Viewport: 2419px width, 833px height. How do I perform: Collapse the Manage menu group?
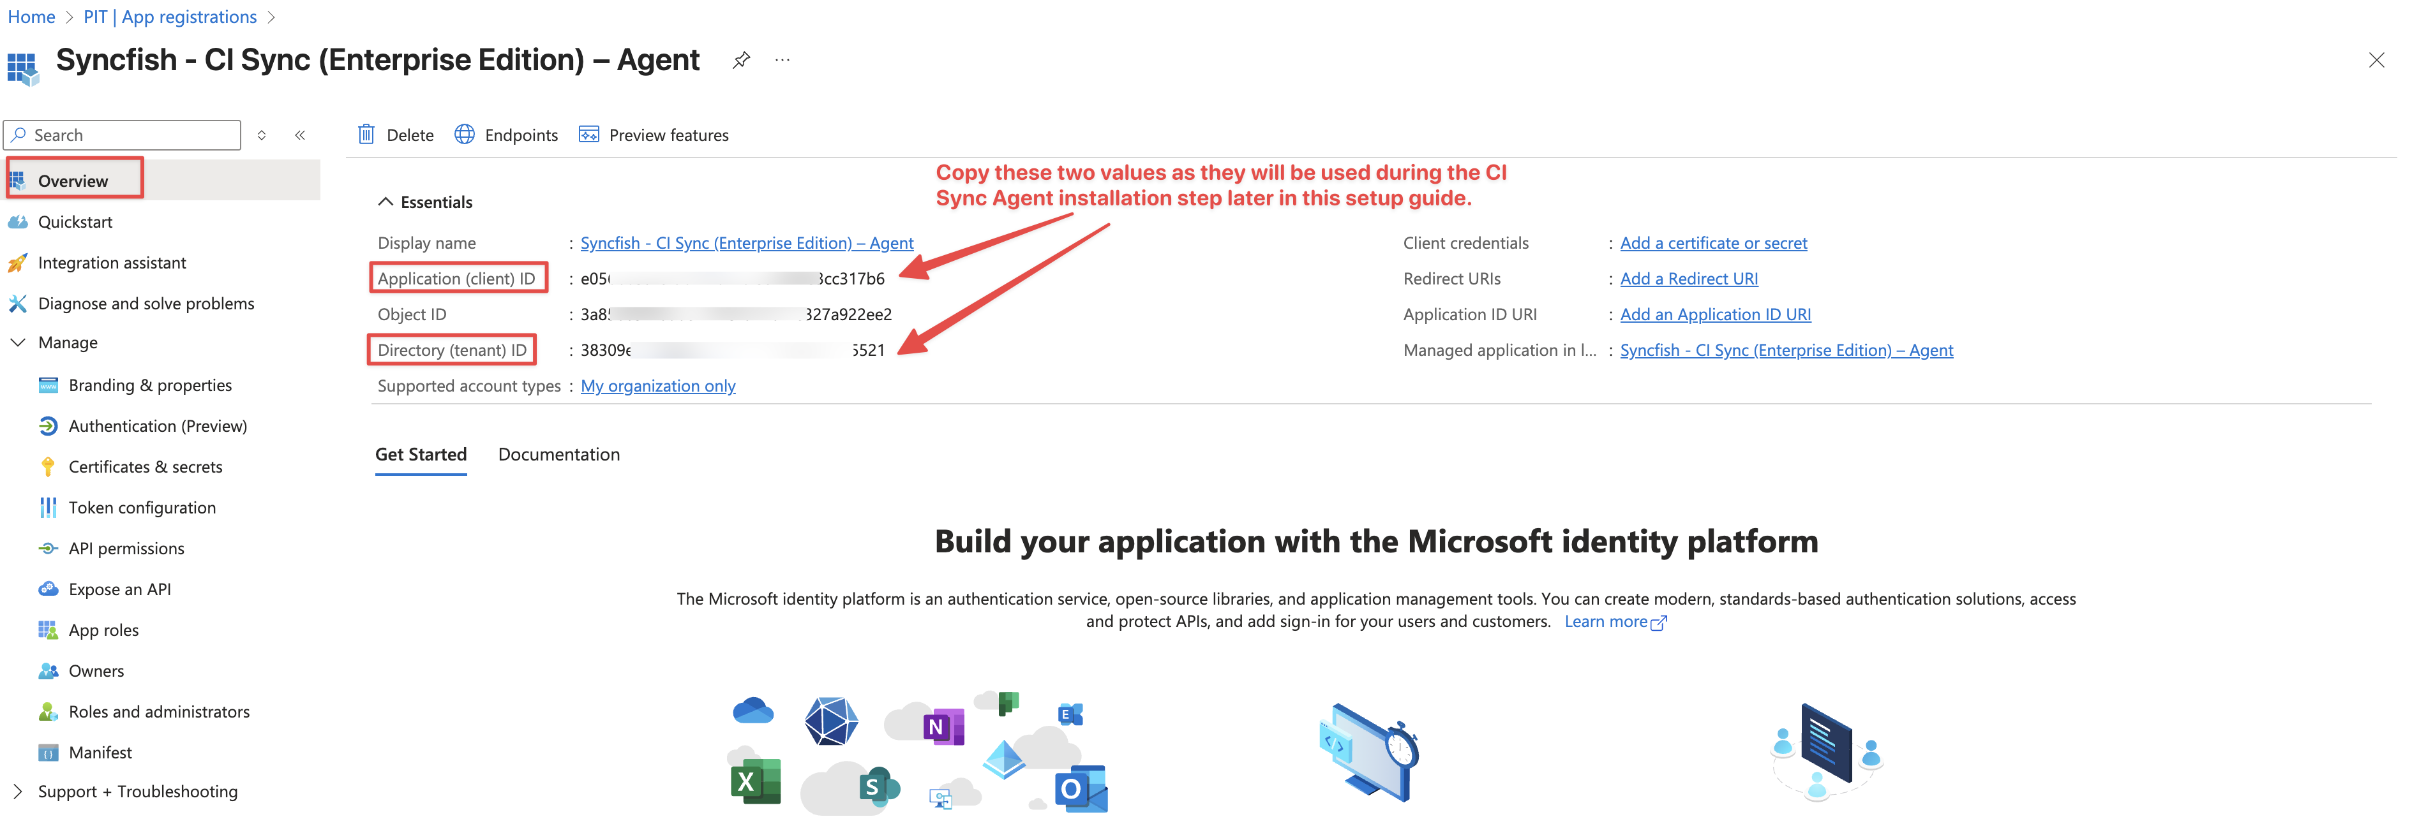tap(18, 343)
